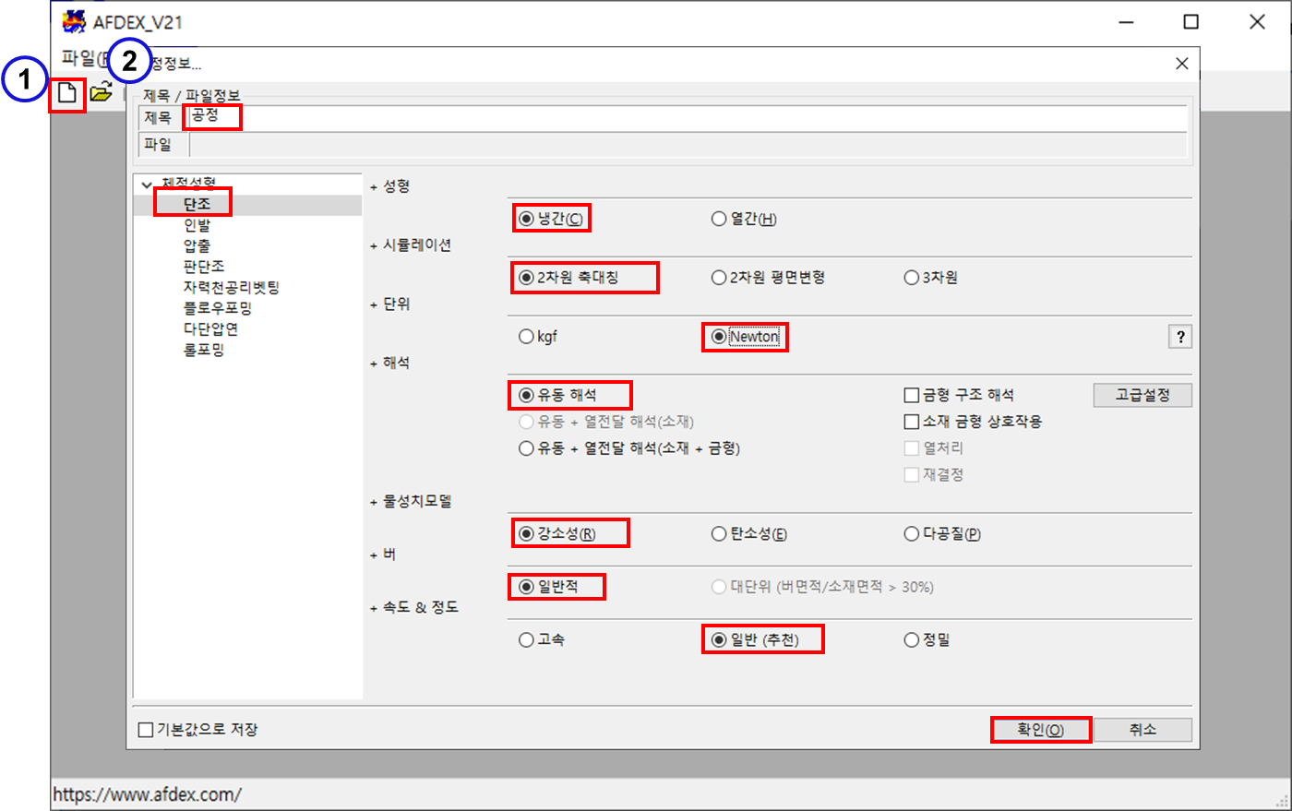The image size is (1292, 811).
Task: Click the New file icon in toolbar
Action: pyautogui.click(x=67, y=93)
